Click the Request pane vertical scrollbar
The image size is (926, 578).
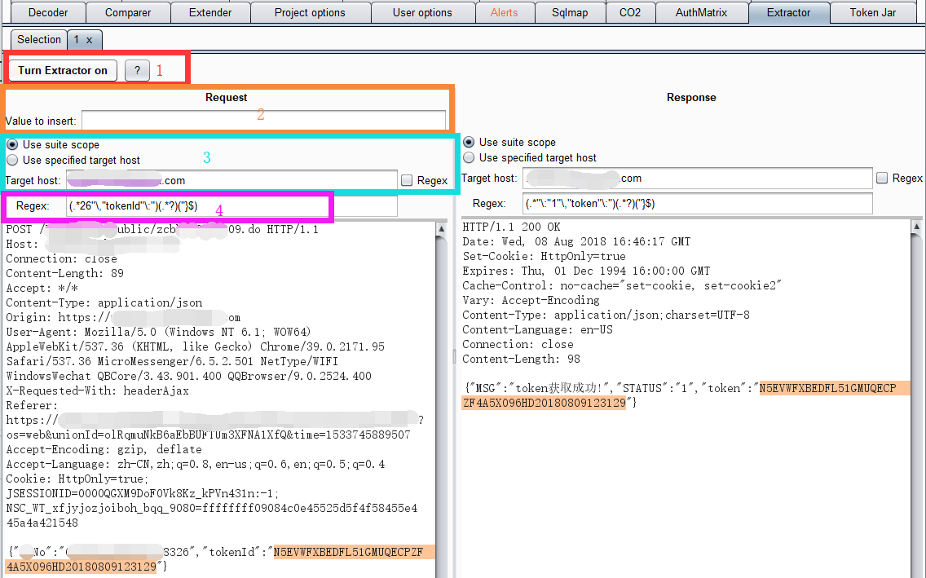click(x=441, y=399)
